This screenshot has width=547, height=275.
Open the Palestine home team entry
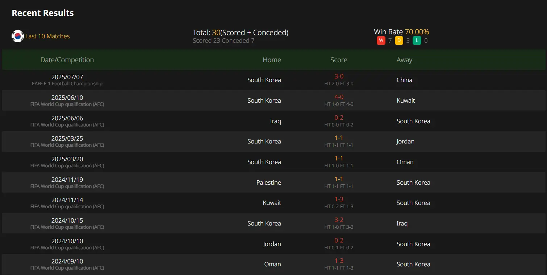[268, 182]
